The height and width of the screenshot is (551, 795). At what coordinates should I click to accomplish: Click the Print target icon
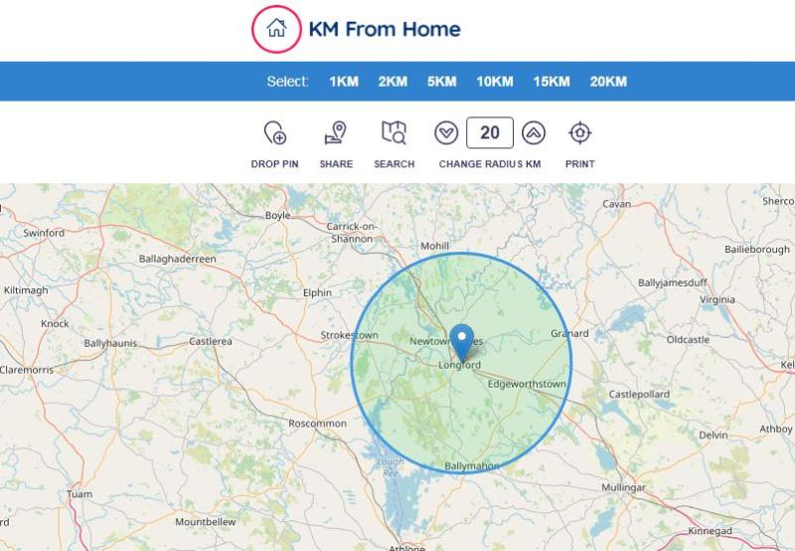pos(580,133)
